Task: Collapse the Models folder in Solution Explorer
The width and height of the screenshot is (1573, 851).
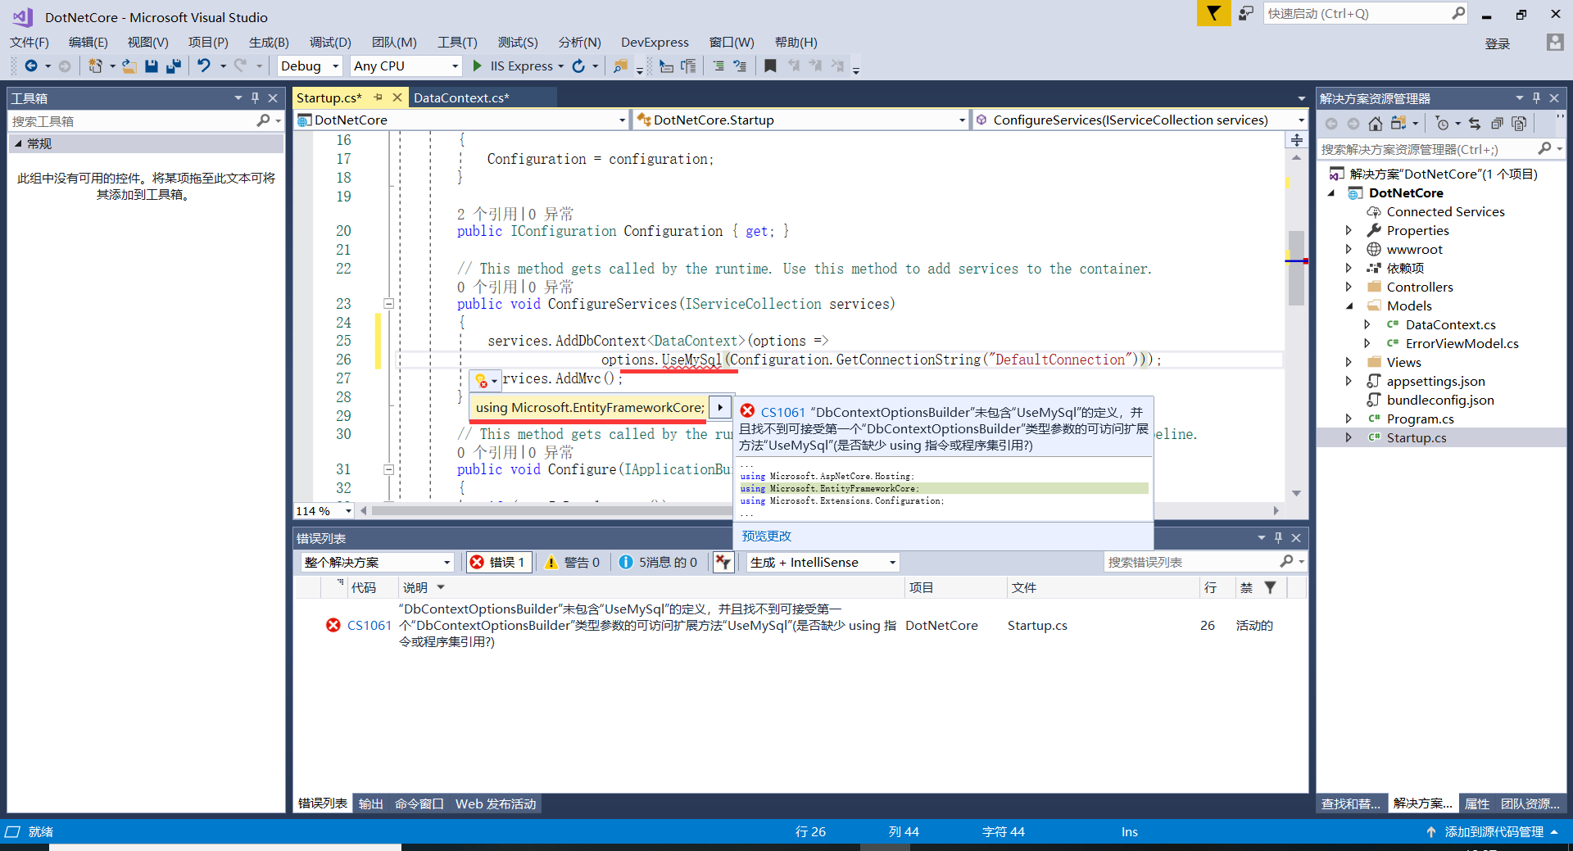Action: point(1349,306)
